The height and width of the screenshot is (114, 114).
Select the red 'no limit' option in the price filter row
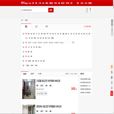point(26,42)
